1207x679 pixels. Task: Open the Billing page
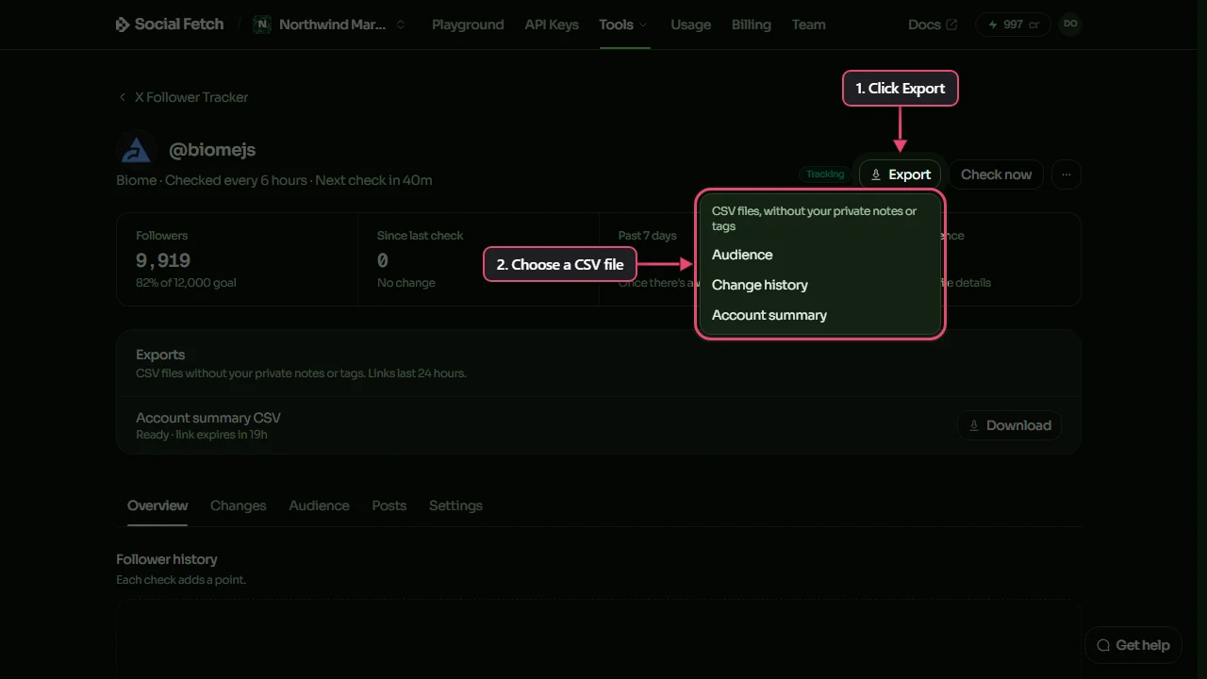(751, 25)
